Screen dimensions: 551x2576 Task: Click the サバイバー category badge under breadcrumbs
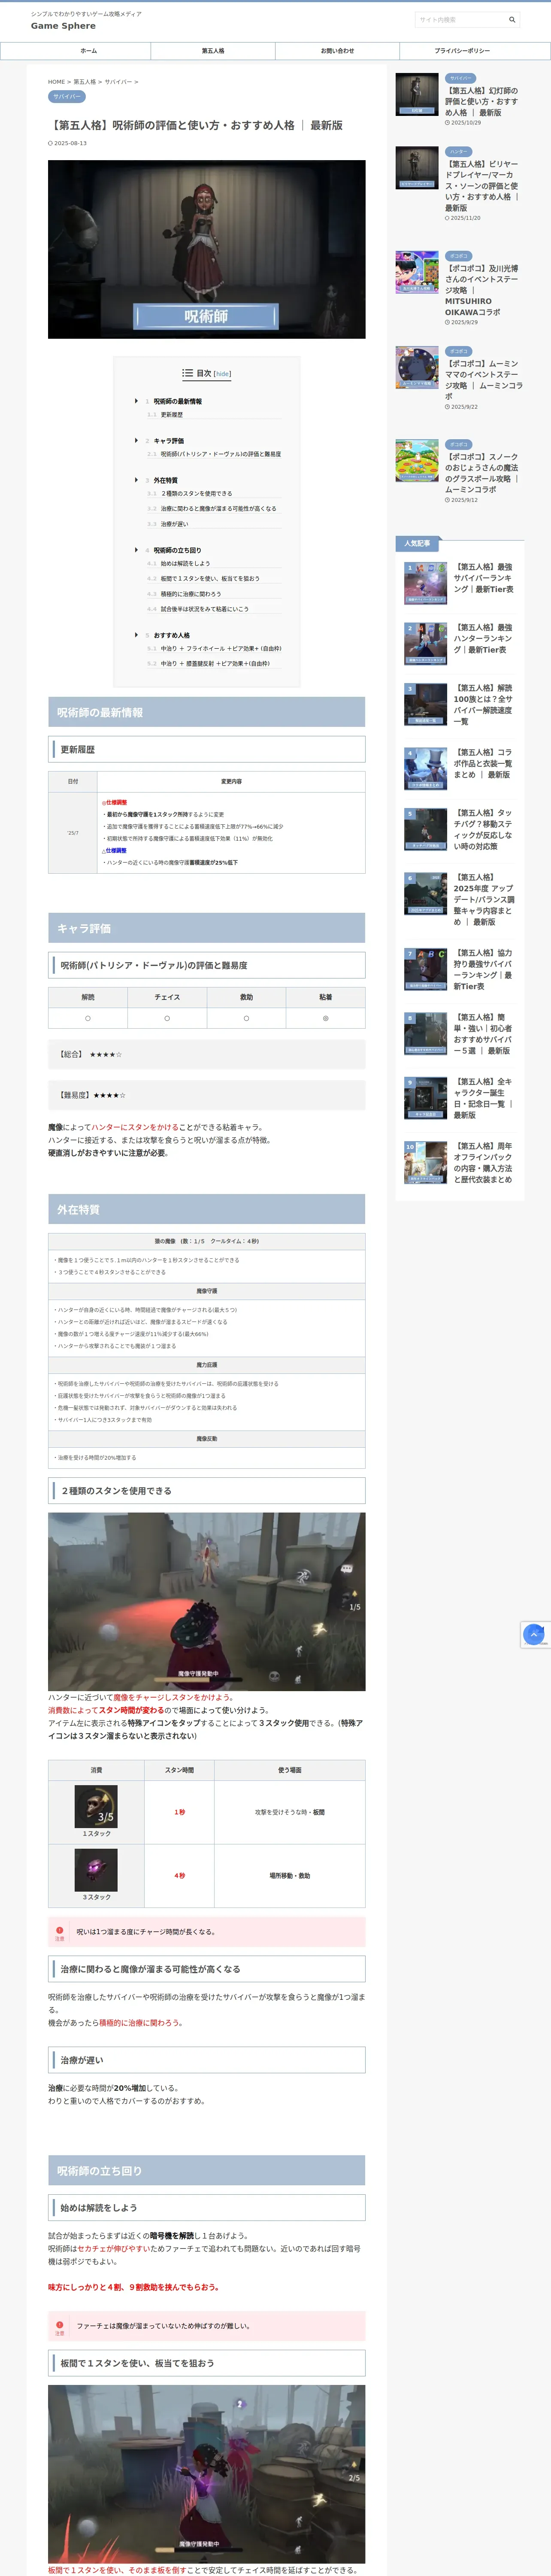click(x=67, y=97)
